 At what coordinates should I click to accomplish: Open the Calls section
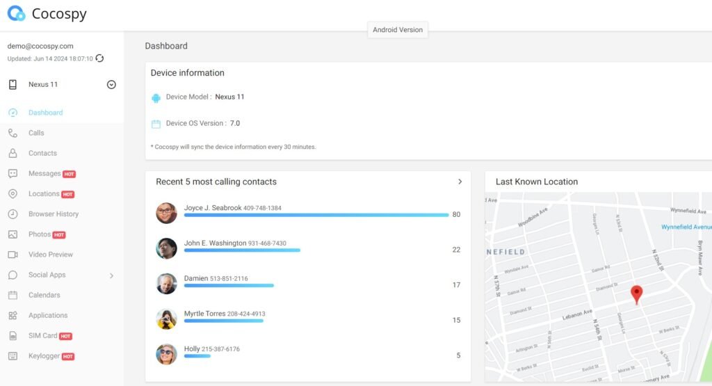[36, 133]
